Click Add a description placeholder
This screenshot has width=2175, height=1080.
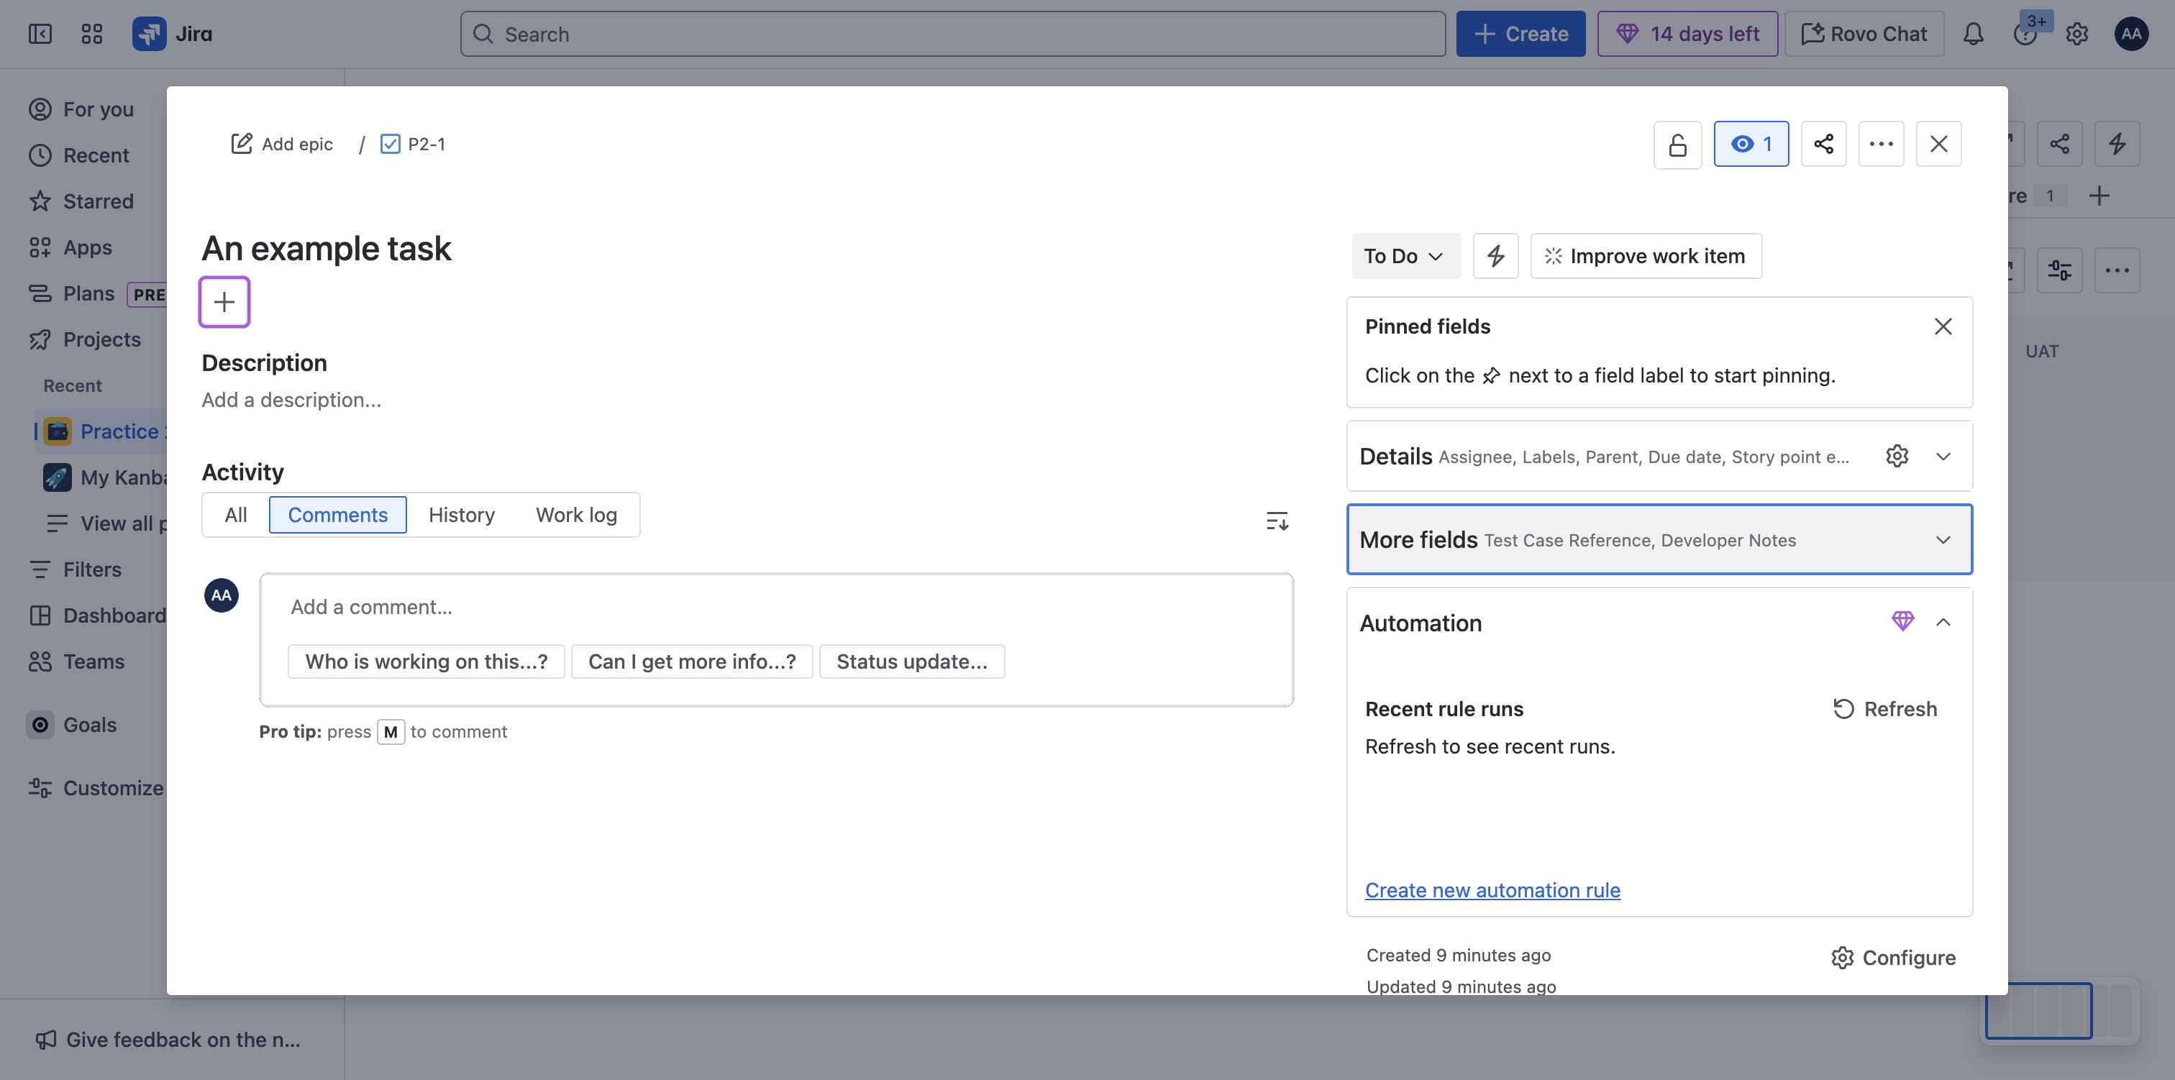coord(291,399)
